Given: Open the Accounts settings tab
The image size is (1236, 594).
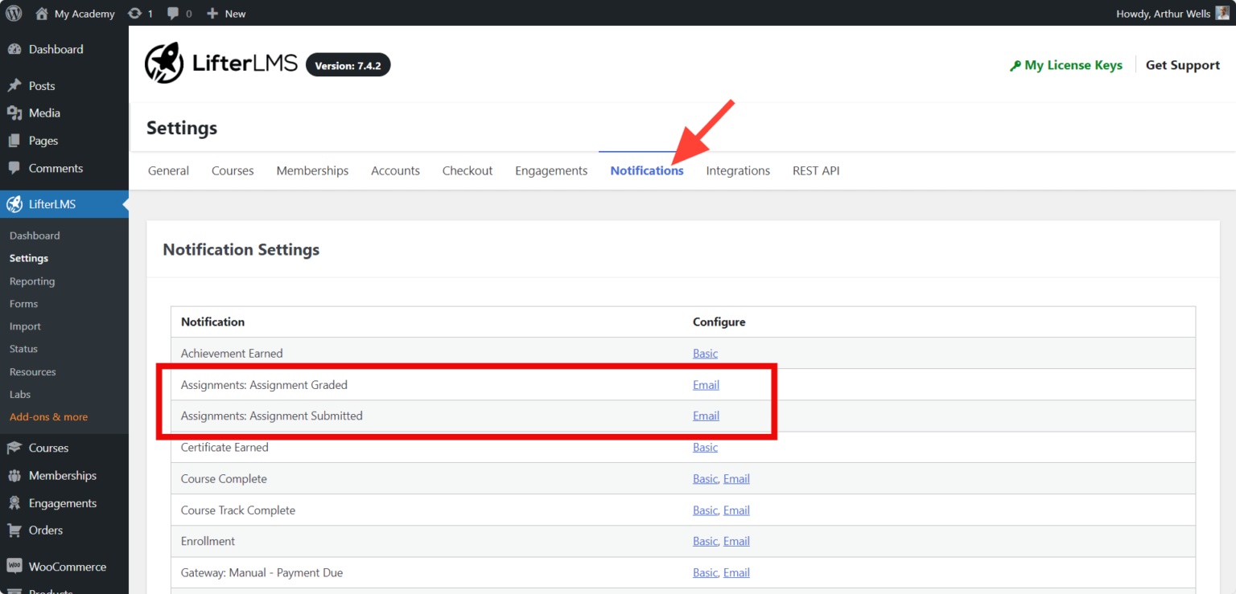Looking at the screenshot, I should pyautogui.click(x=395, y=170).
